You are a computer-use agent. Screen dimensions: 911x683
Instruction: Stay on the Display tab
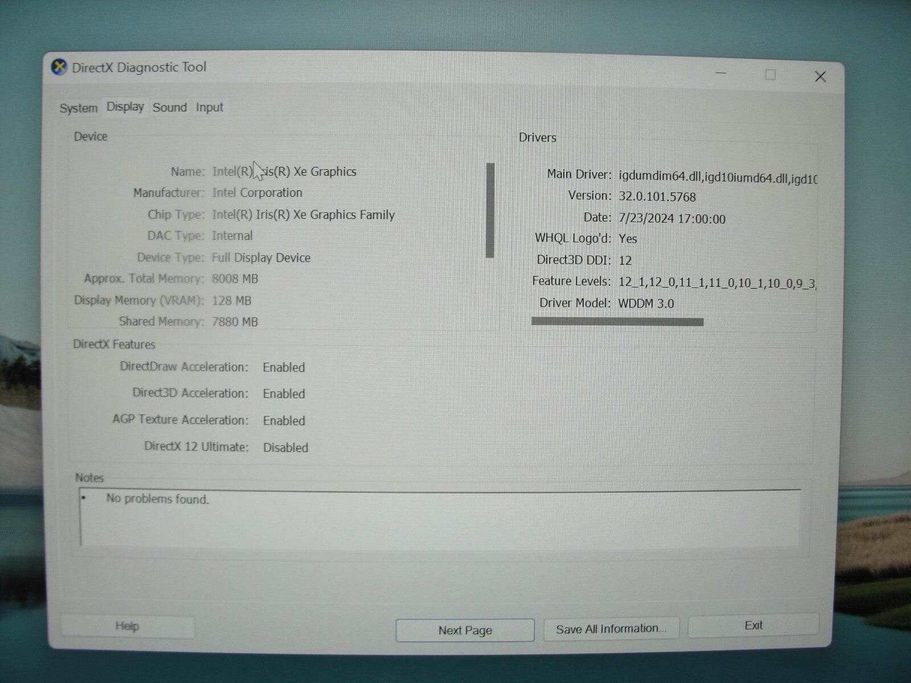124,106
